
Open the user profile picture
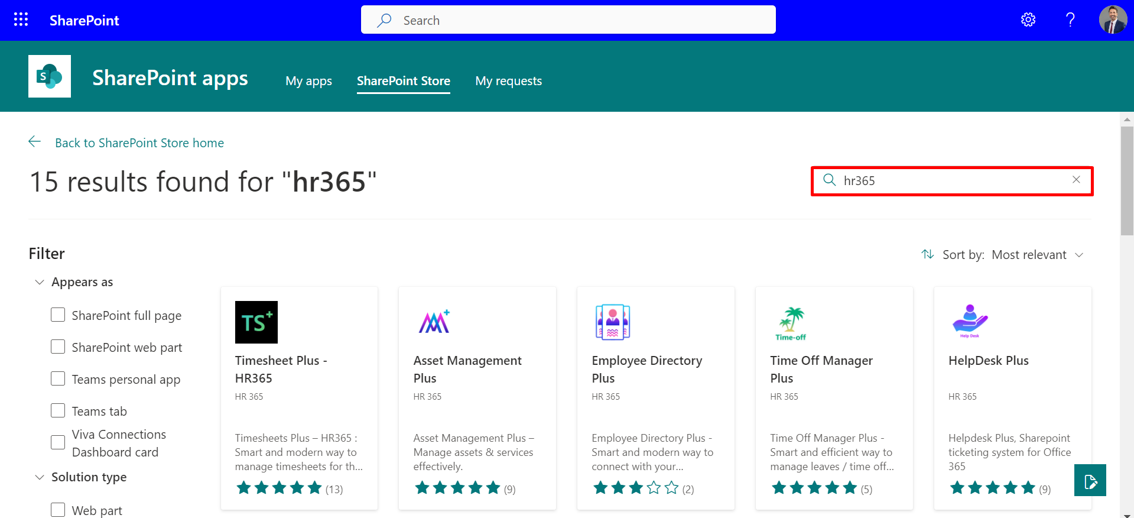[1113, 20]
